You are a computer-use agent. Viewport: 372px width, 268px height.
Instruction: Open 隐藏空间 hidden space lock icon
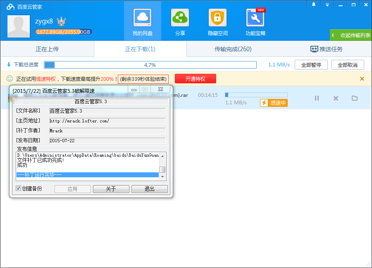pos(217,18)
